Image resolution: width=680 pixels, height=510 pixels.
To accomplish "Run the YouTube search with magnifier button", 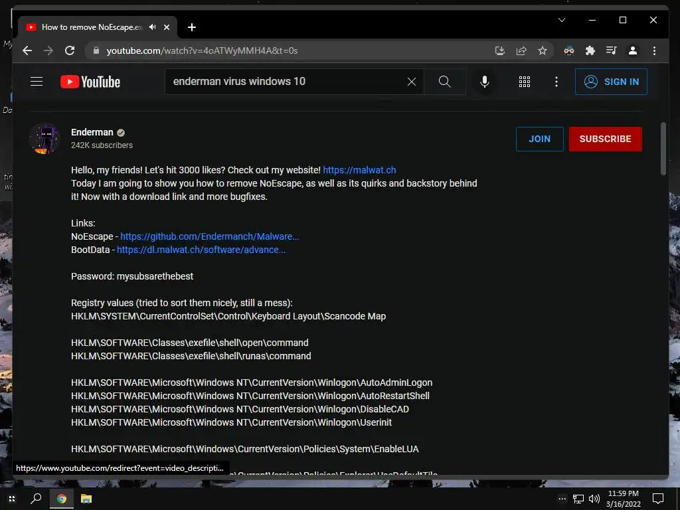I will 444,82.
